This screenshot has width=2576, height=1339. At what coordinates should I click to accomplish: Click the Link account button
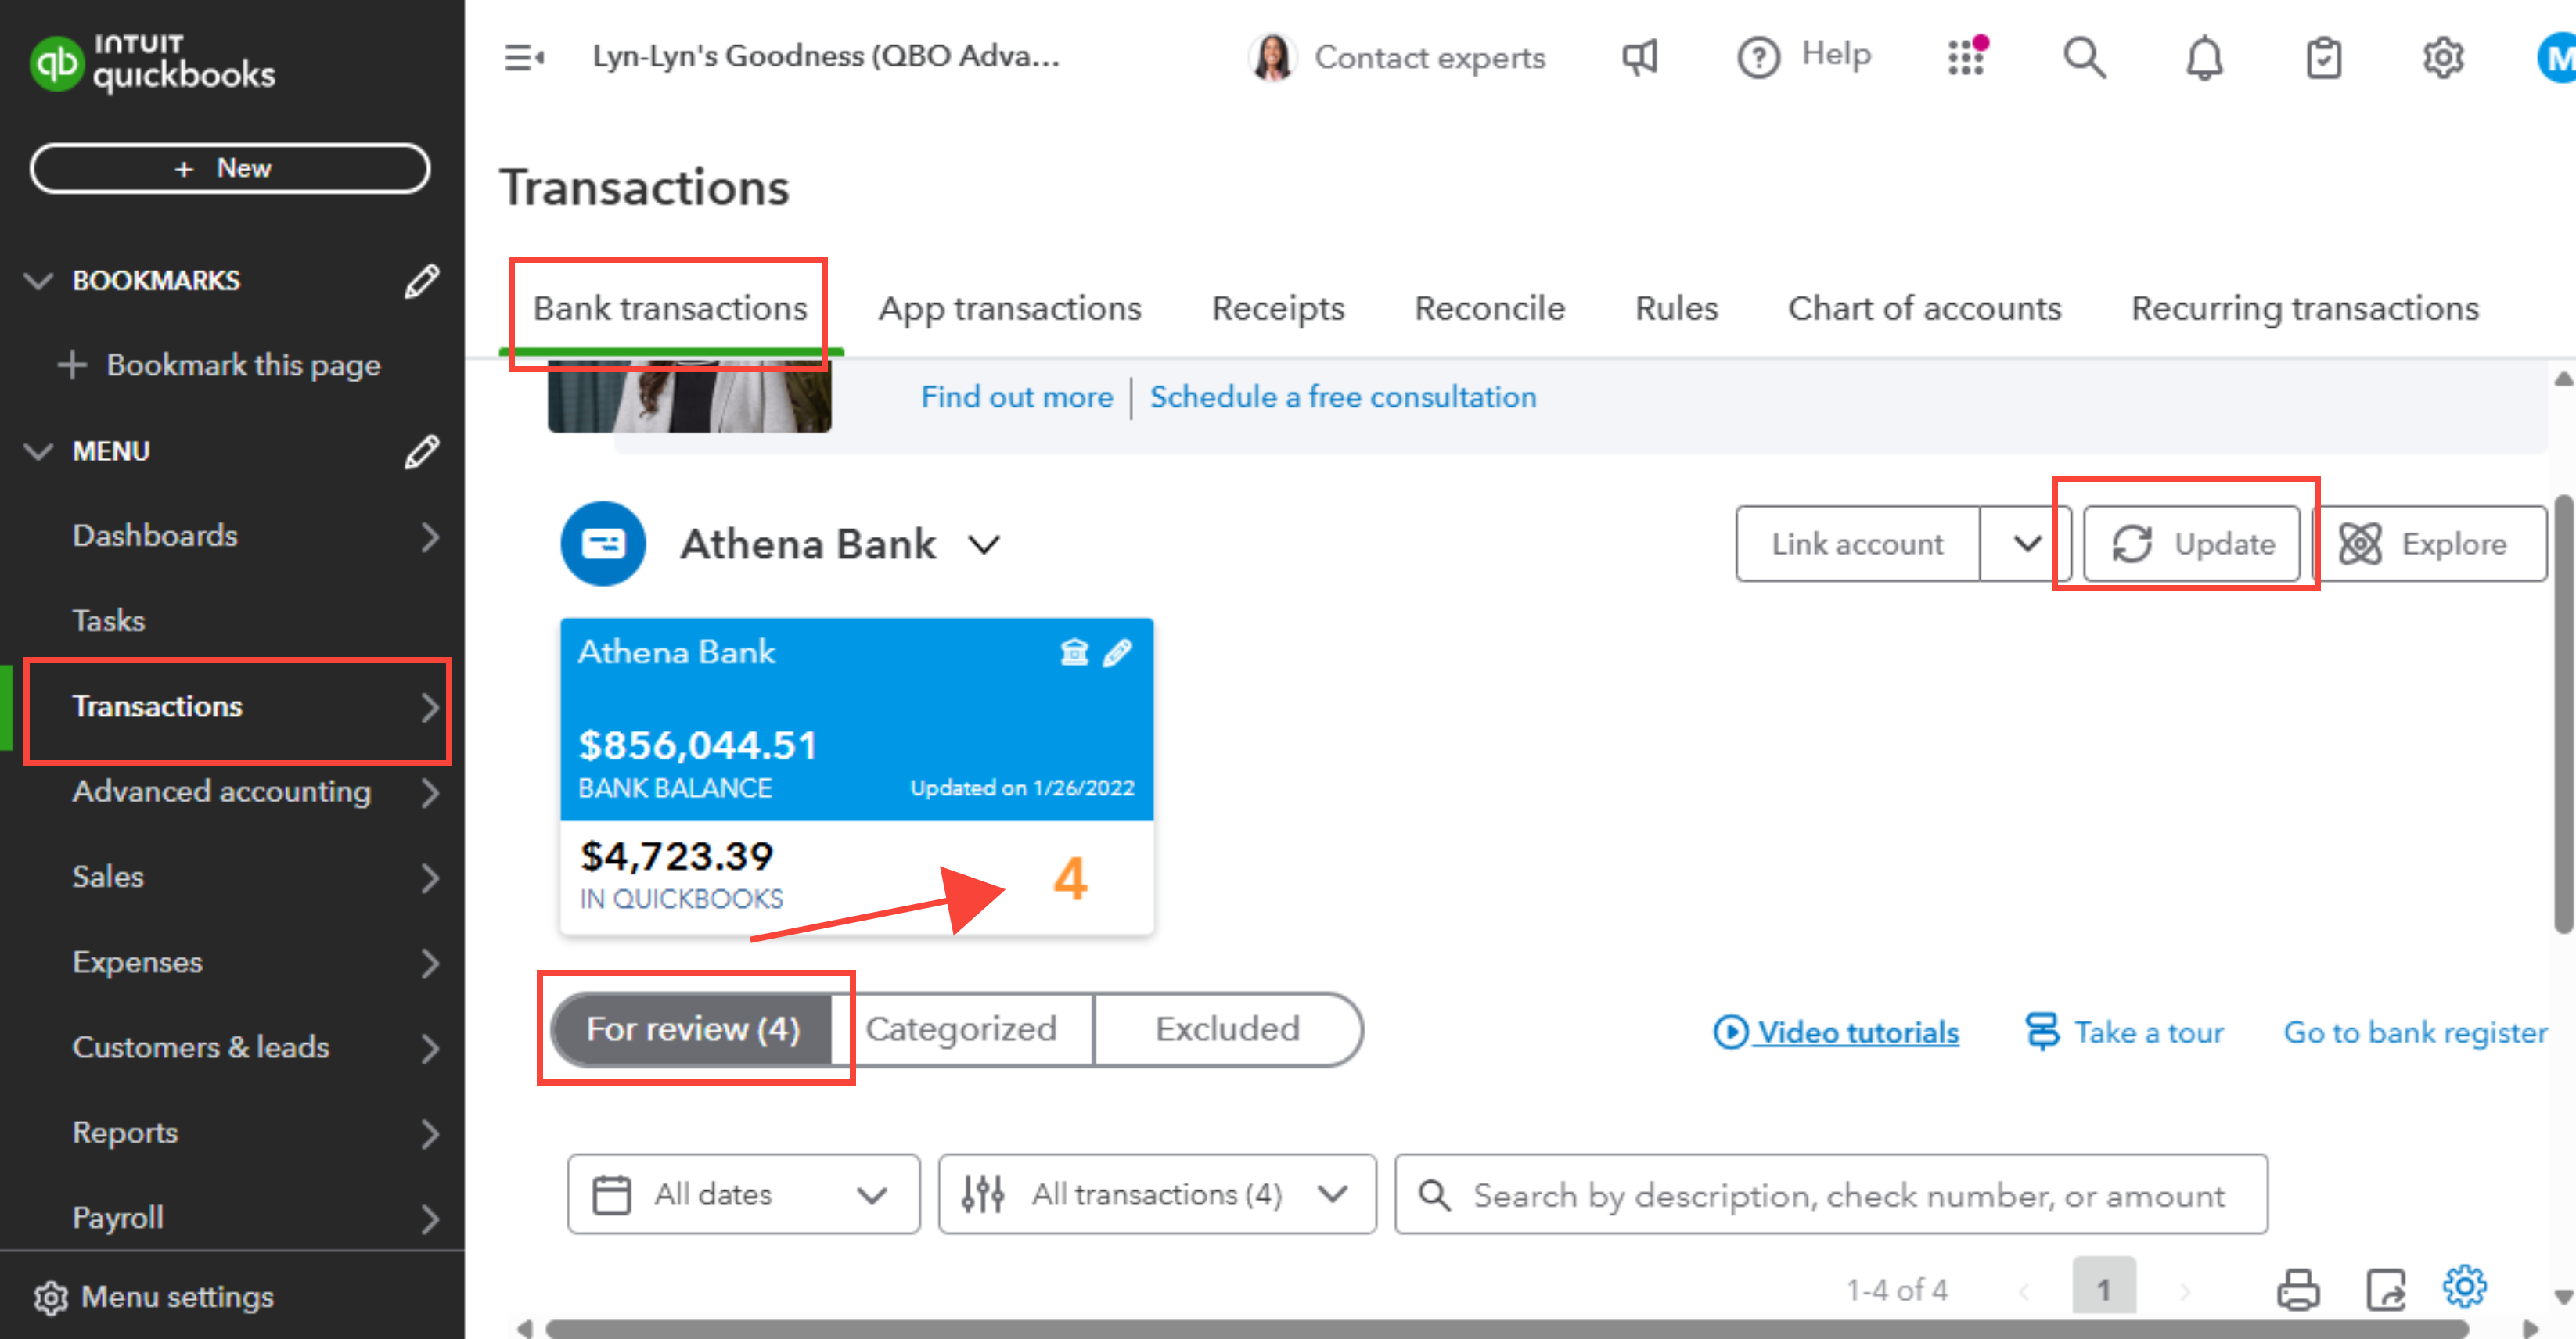point(1857,544)
